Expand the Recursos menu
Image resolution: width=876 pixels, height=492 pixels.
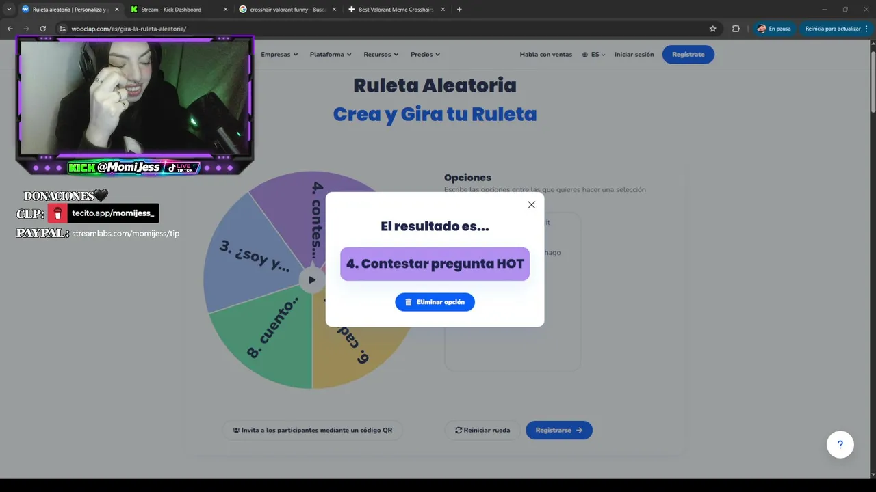381,55
